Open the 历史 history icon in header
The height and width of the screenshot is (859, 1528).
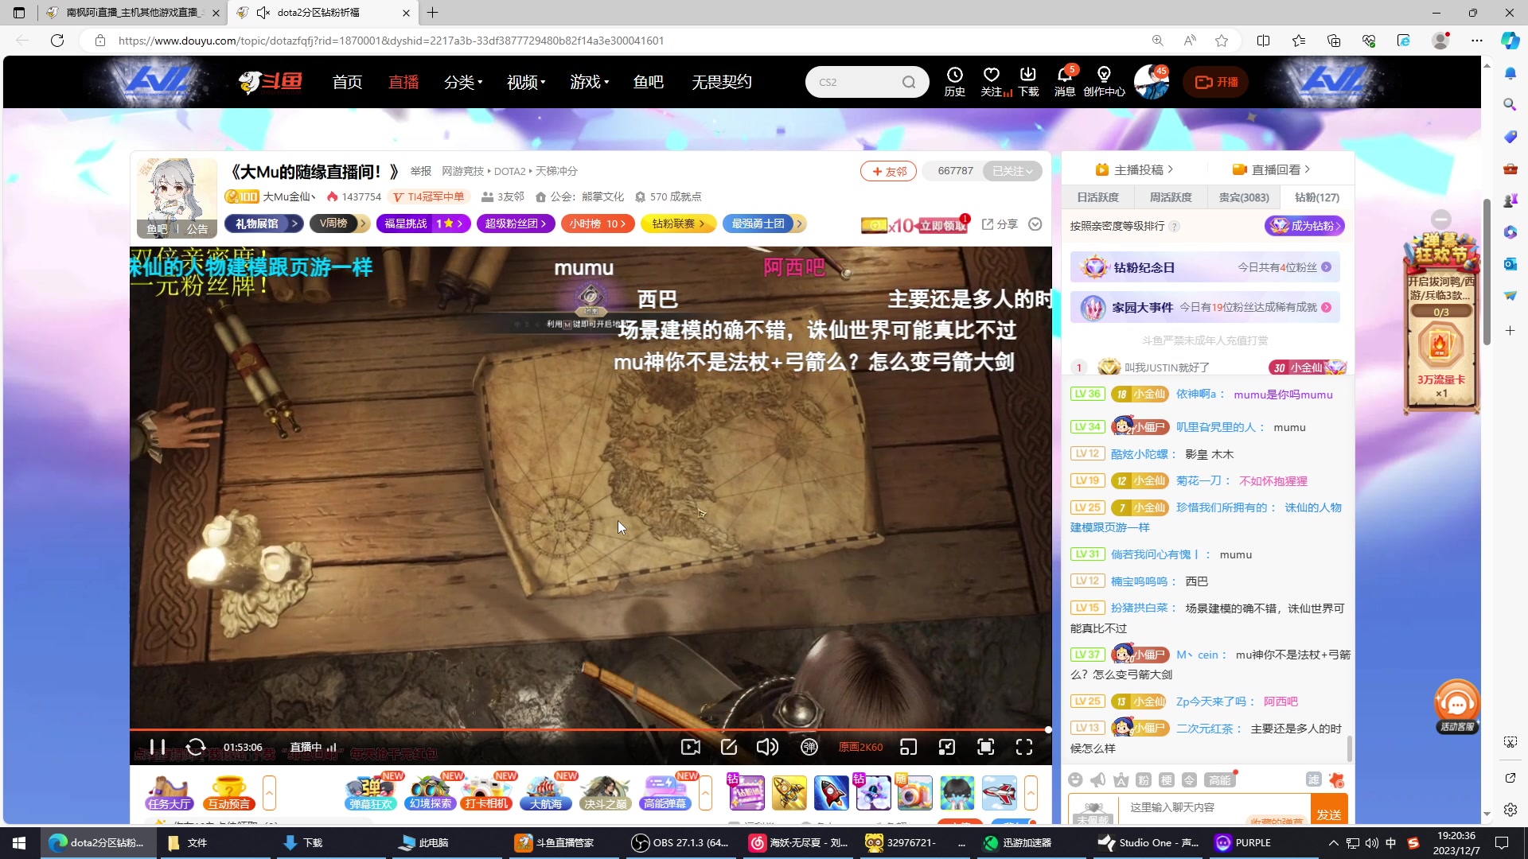click(955, 82)
